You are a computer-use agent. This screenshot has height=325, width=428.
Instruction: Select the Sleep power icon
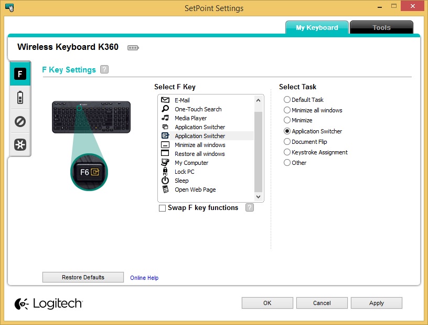tap(165, 181)
